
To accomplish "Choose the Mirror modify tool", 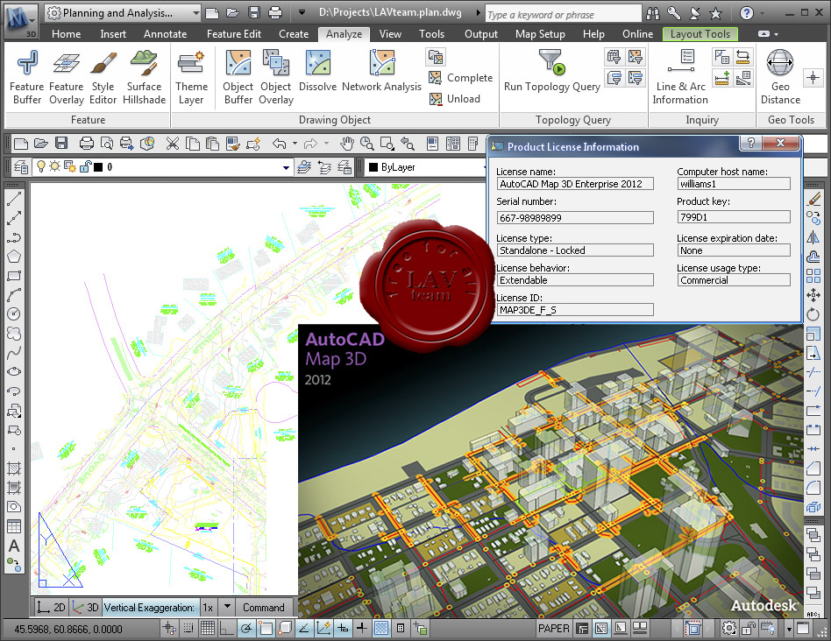I will point(813,237).
